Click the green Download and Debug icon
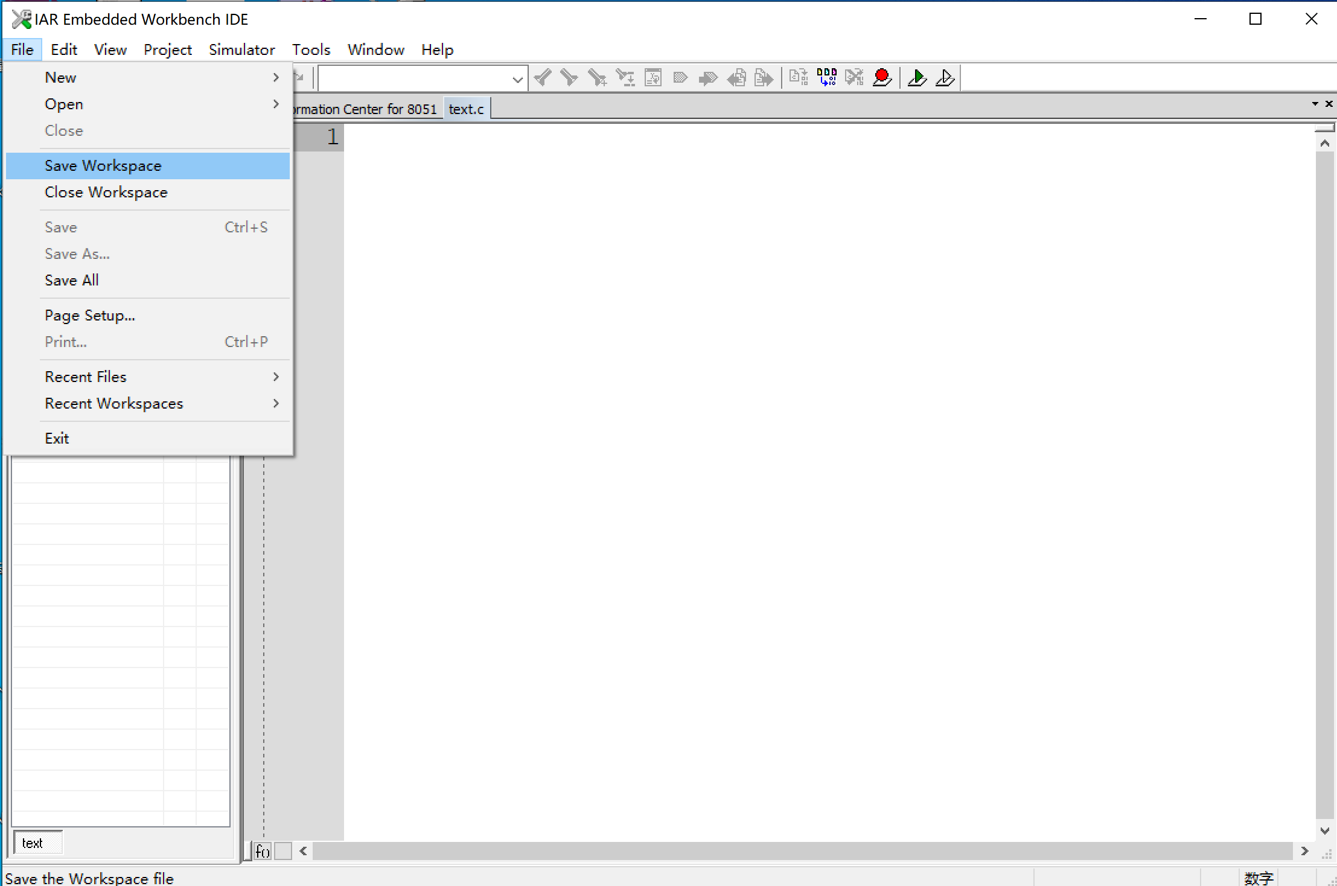The width and height of the screenshot is (1337, 886). pos(917,78)
